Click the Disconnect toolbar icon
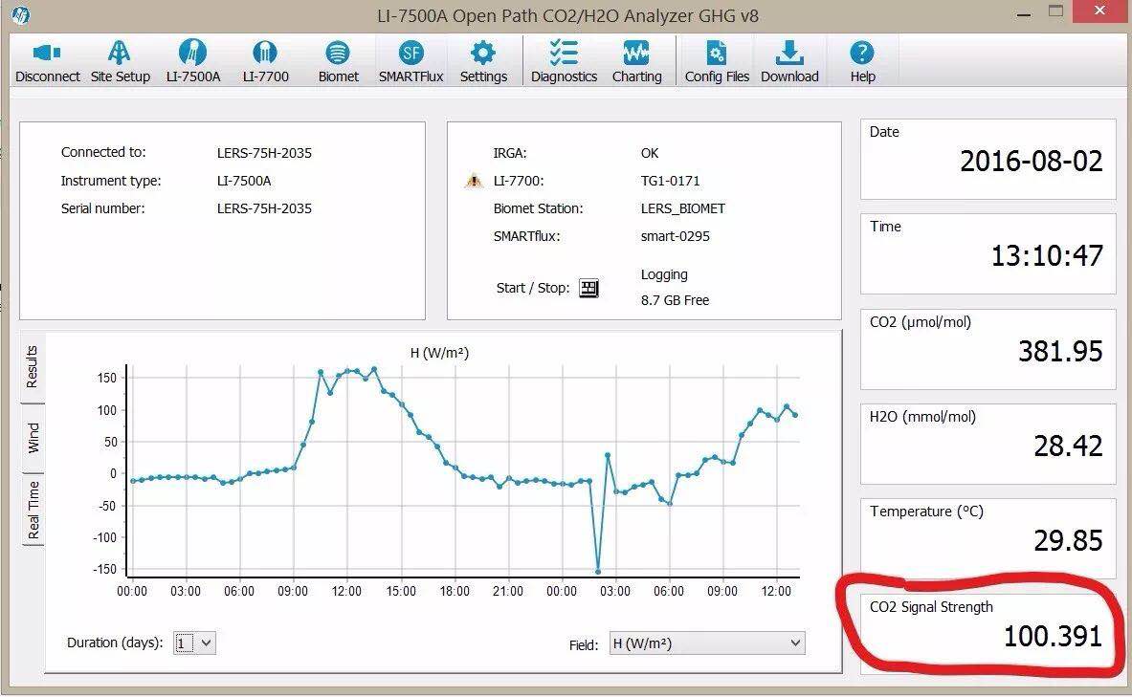 tap(47, 61)
